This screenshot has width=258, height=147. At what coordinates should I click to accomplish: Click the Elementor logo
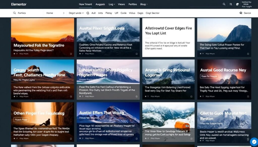point(19,4)
